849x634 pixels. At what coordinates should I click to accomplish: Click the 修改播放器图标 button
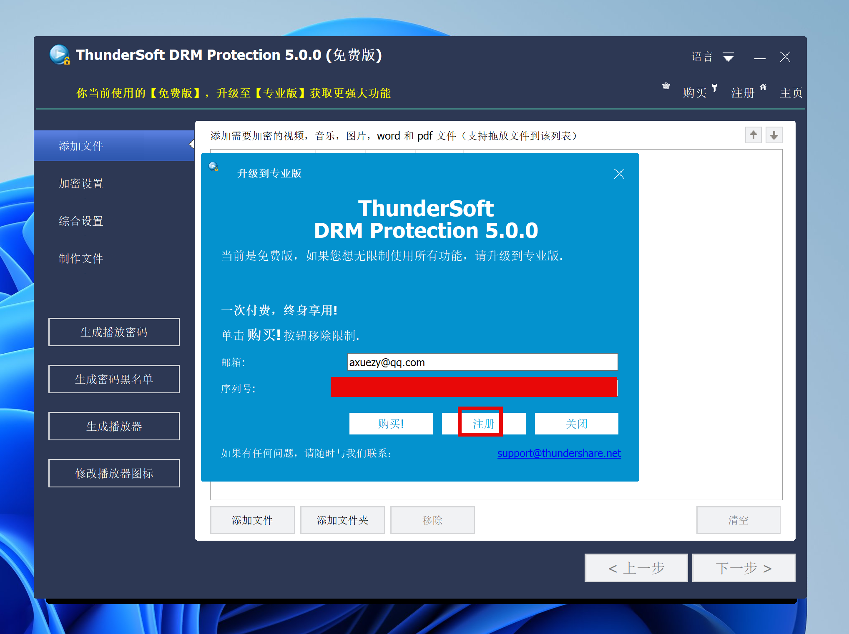pos(114,473)
